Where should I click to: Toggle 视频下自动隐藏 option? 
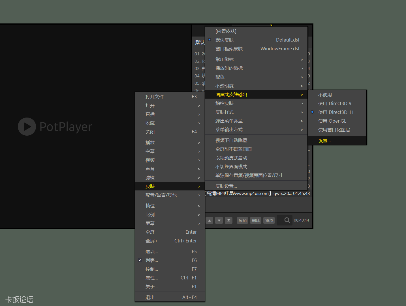coord(256,140)
